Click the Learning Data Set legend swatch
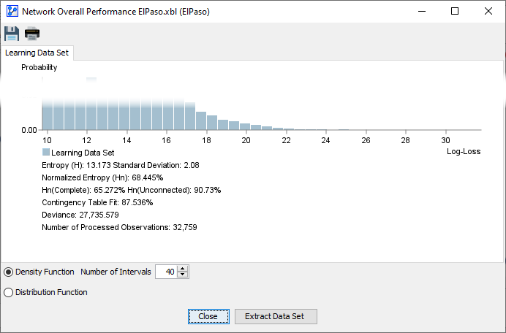Image resolution: width=506 pixels, height=333 pixels. 46,152
